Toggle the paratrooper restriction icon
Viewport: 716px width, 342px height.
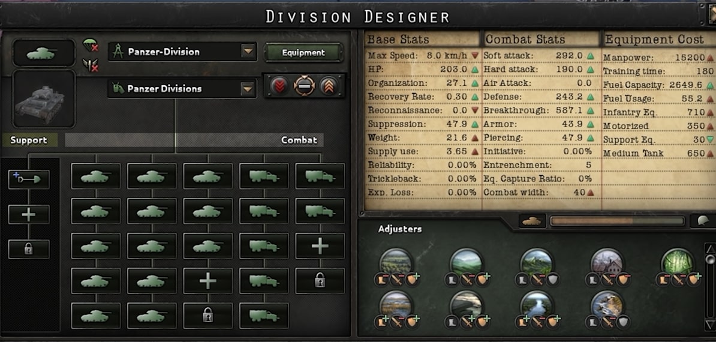91,45
